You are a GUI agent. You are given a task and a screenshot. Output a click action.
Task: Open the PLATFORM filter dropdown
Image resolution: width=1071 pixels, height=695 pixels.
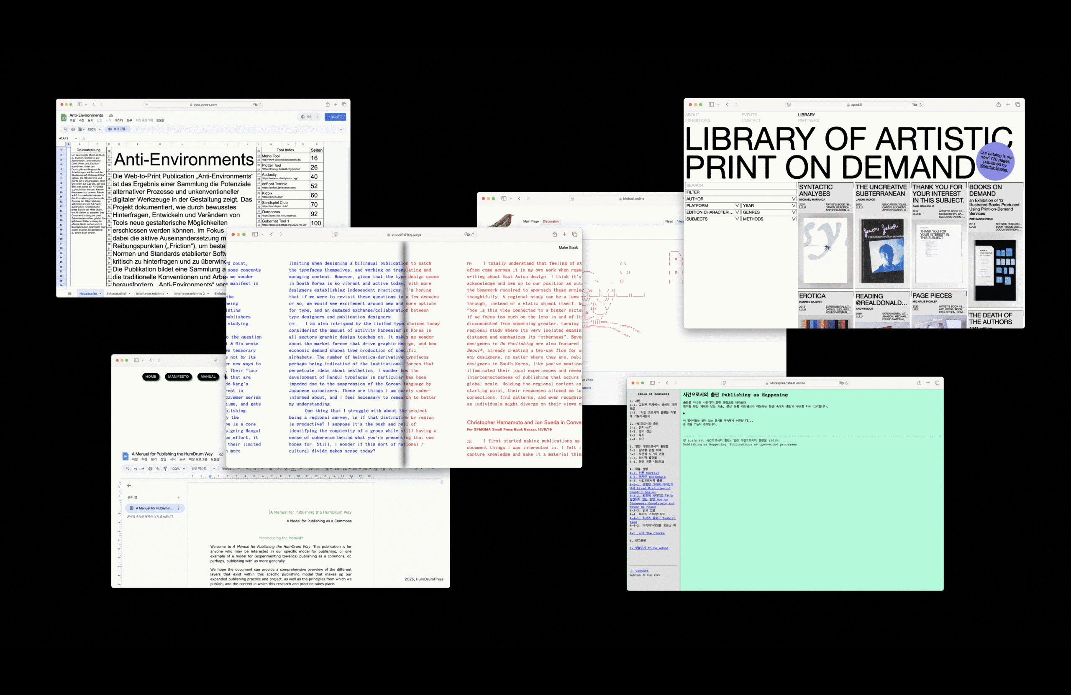pos(713,206)
